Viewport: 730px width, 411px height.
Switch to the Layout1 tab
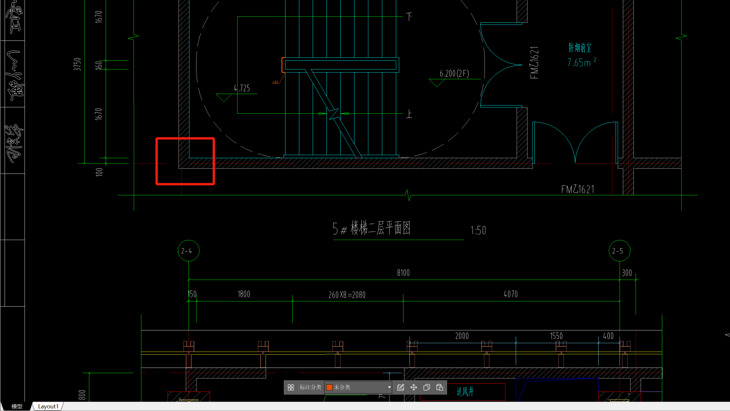pyautogui.click(x=48, y=406)
